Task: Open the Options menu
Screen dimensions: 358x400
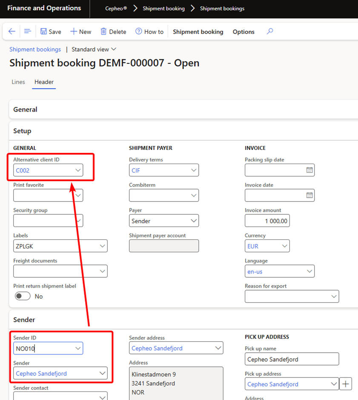Action: click(243, 32)
